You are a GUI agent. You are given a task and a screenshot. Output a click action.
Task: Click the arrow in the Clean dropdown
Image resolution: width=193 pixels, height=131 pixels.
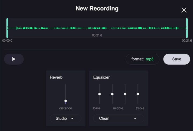135,118
